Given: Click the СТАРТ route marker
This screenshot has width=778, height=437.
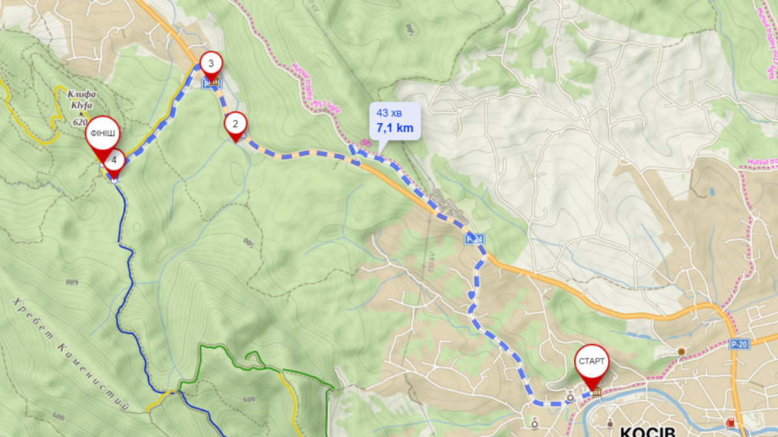Looking at the screenshot, I should (592, 366).
